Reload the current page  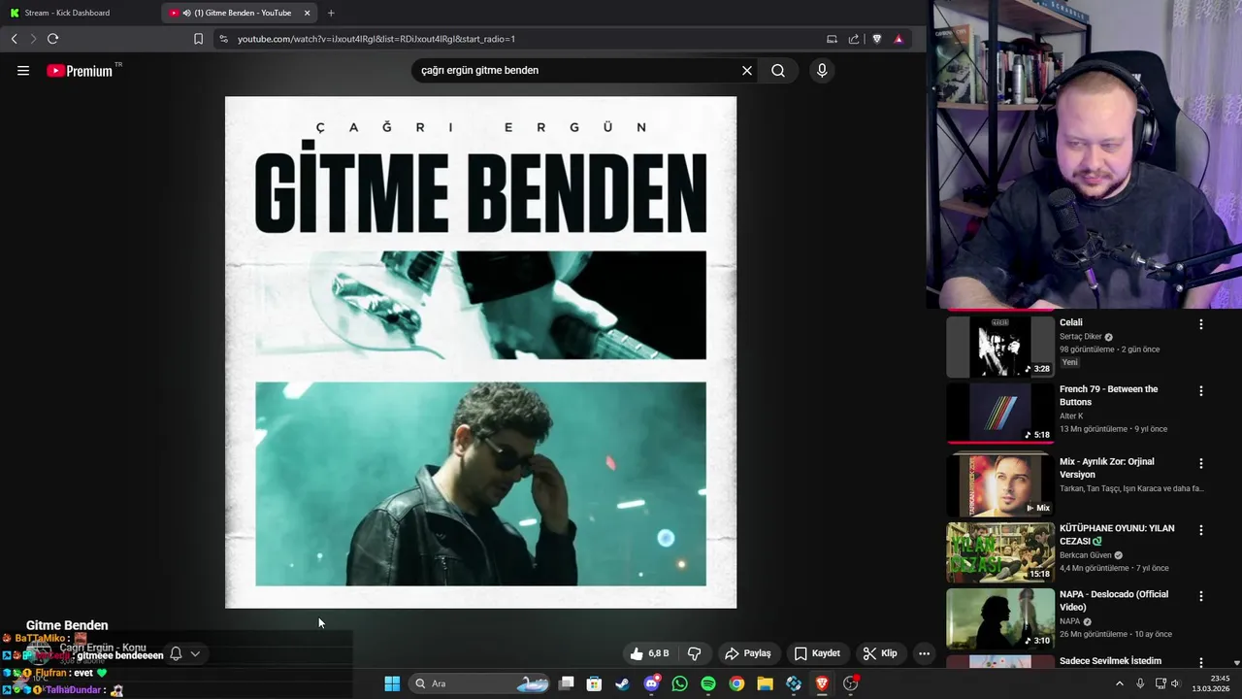(x=52, y=39)
